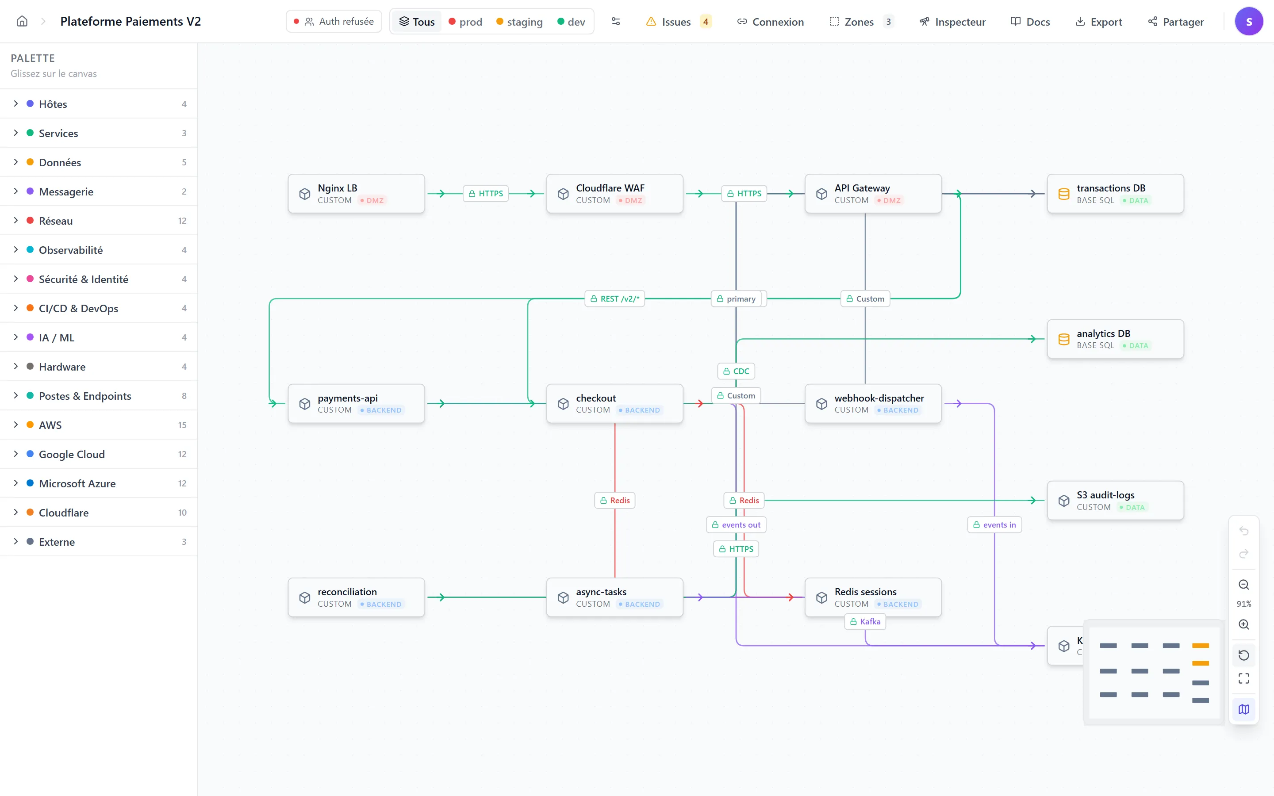1274x796 pixels.
Task: Click Cloudflare WAF node cube icon
Action: coord(563,194)
